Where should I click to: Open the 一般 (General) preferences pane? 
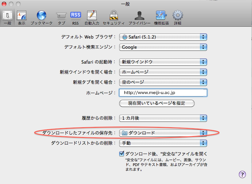point(7,18)
